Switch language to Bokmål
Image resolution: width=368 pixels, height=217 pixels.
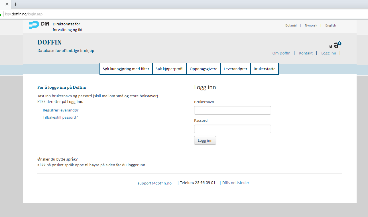click(x=291, y=25)
